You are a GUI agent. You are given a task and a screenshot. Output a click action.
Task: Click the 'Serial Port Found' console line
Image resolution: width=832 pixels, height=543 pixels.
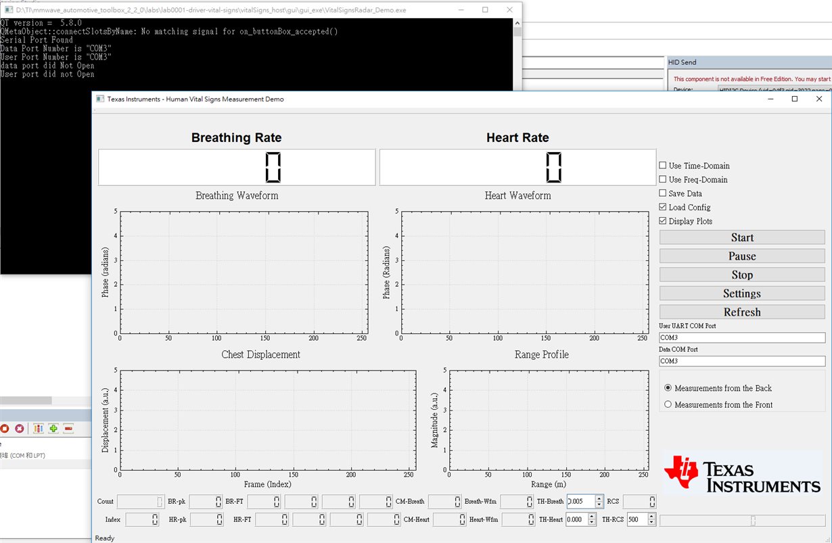point(37,40)
